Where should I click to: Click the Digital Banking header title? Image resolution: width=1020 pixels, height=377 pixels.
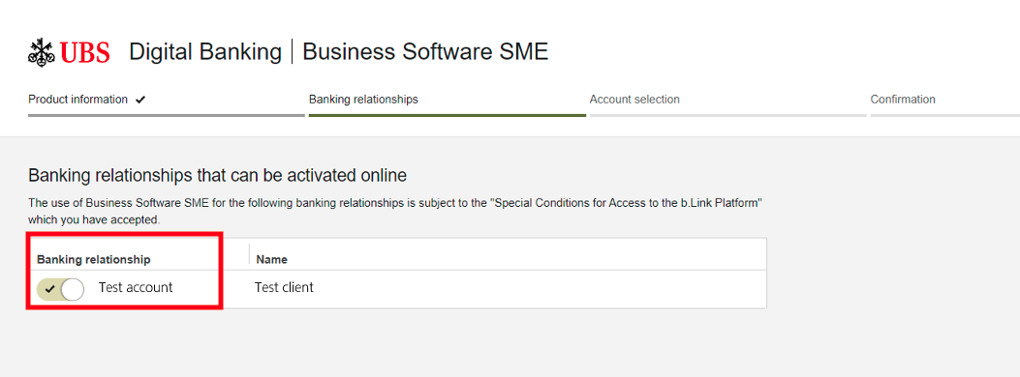tap(205, 52)
